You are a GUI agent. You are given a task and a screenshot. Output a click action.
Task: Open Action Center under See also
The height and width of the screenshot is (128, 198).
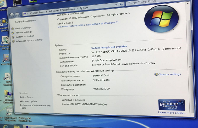coord(26,97)
